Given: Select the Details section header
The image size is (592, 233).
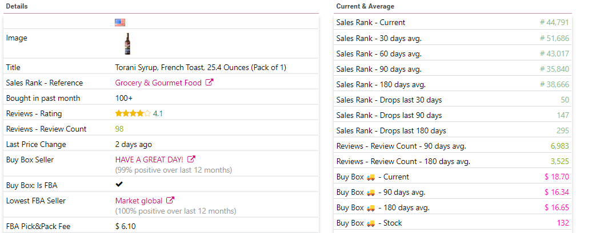Looking at the screenshot, I should tap(17, 6).
